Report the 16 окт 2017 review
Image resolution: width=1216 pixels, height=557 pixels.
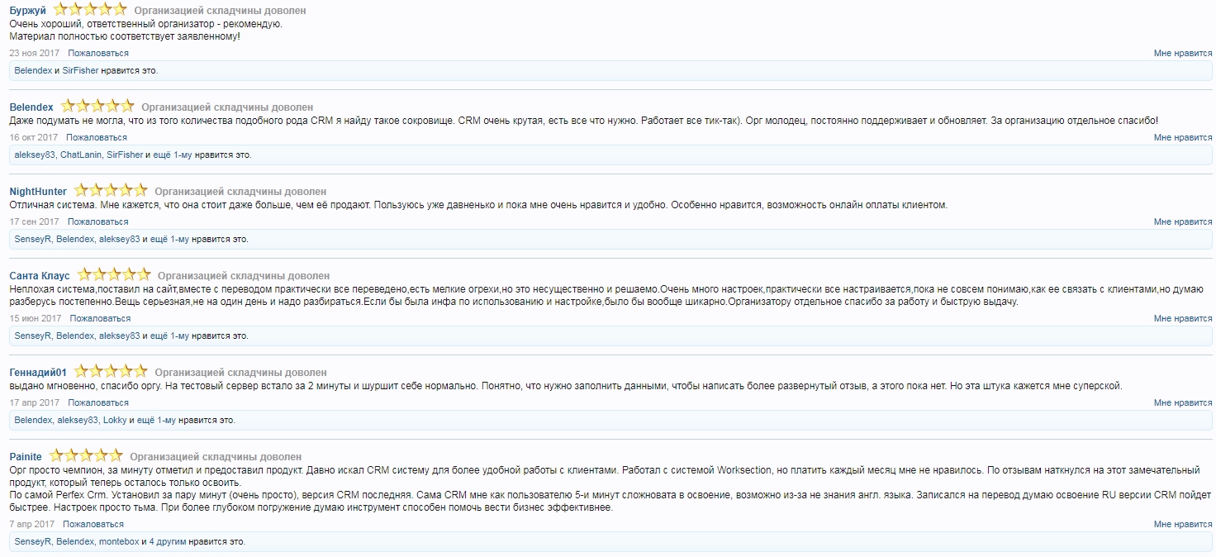click(x=97, y=137)
